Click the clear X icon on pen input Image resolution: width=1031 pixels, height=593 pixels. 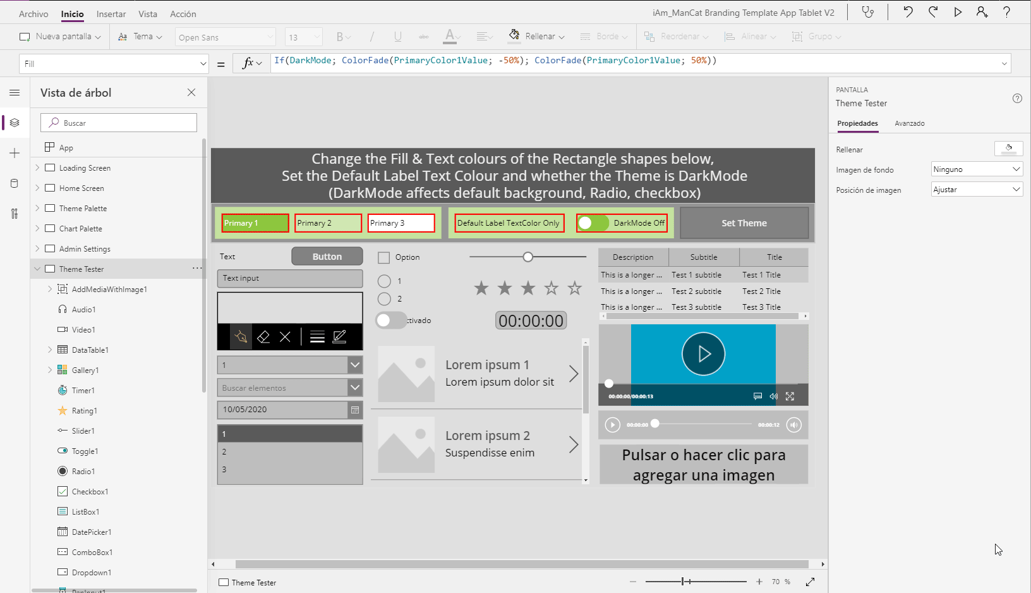[x=285, y=336]
